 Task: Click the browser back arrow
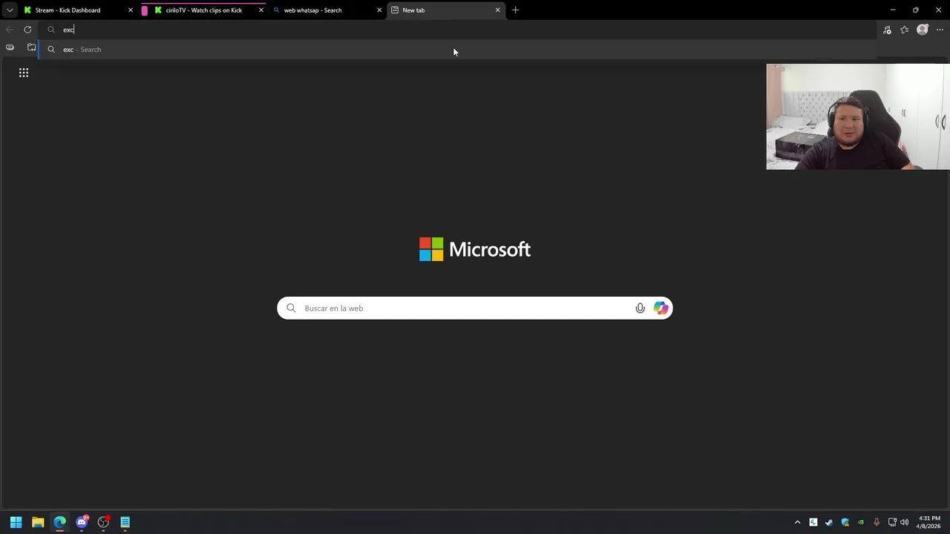click(10, 30)
